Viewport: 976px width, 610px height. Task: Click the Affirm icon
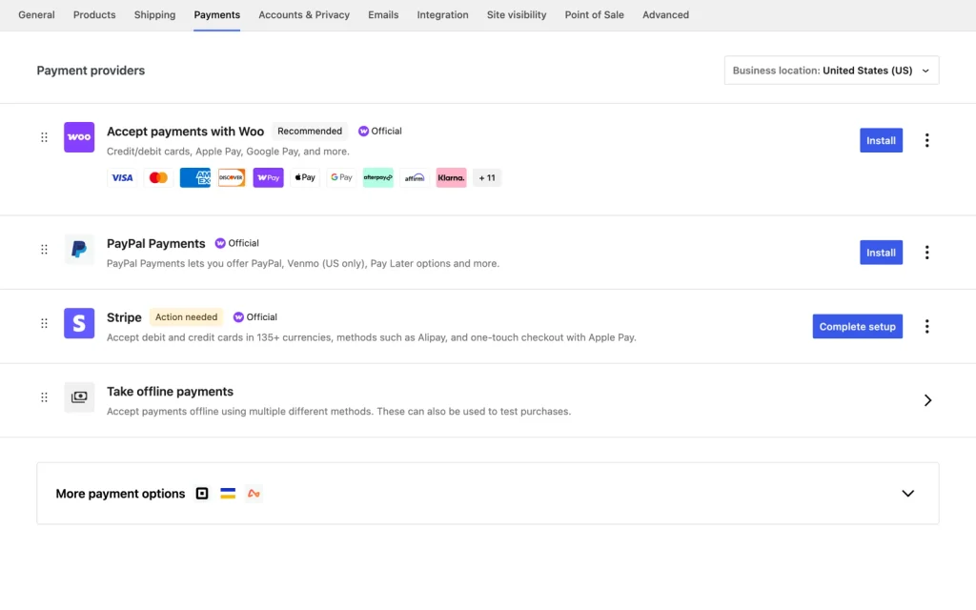(415, 177)
